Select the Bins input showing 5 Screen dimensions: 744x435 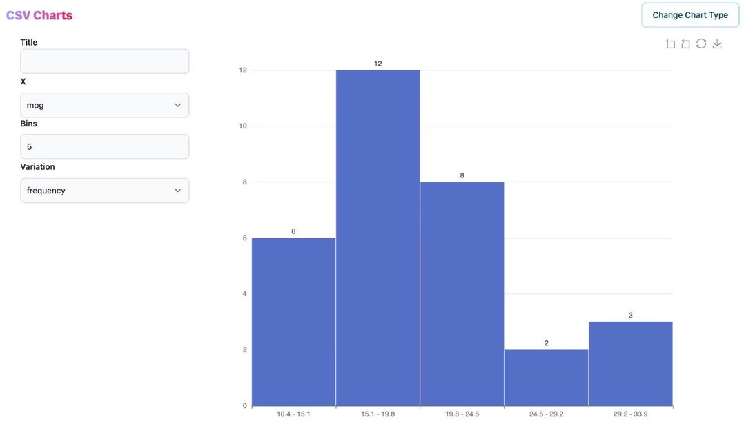tap(104, 146)
